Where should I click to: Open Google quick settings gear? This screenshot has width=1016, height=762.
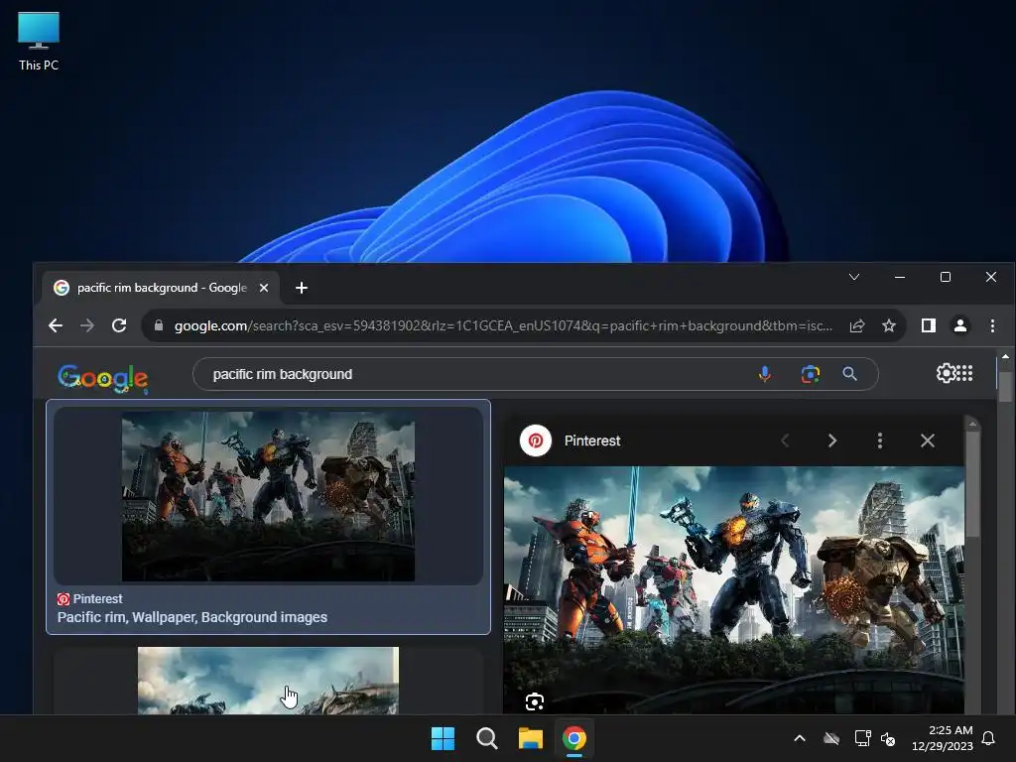946,373
